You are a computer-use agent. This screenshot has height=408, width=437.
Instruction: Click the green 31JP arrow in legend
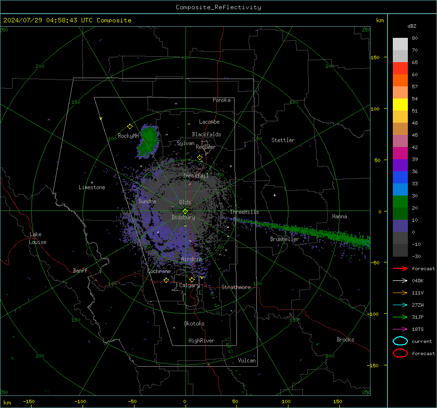(400, 317)
